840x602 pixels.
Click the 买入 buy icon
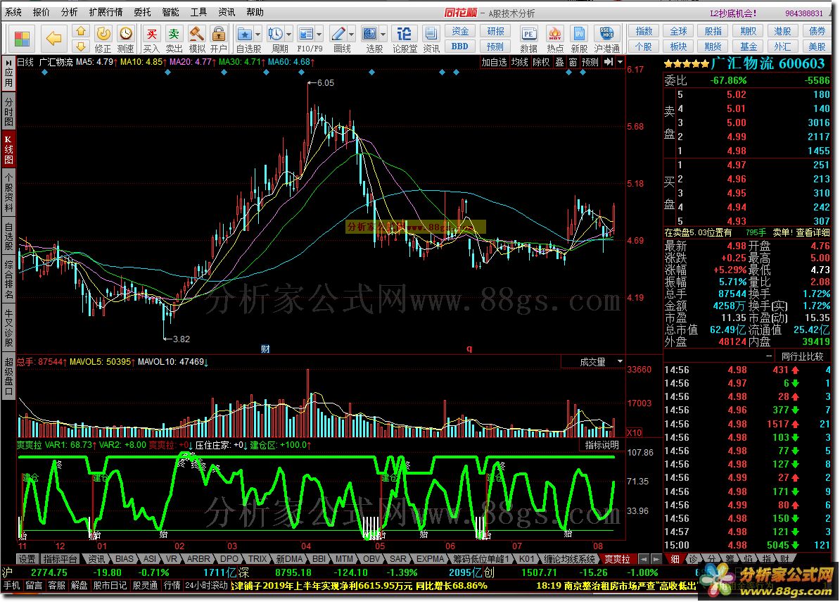[151, 34]
